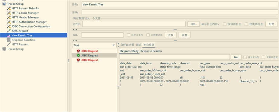Viewport: 279px width, 112px height.
Task: Enable the 仅错误日志 checkbox
Action: pyautogui.click(x=225, y=24)
